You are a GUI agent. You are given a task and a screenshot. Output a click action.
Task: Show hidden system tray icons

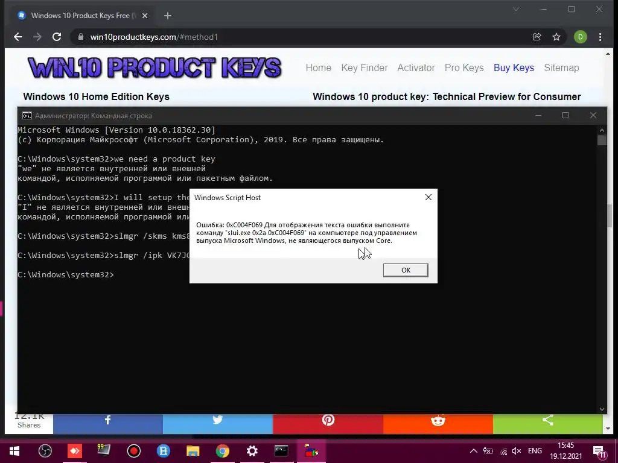click(474, 451)
